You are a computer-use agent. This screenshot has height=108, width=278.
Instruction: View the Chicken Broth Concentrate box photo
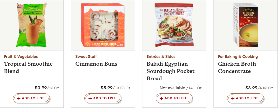coord(246,25)
